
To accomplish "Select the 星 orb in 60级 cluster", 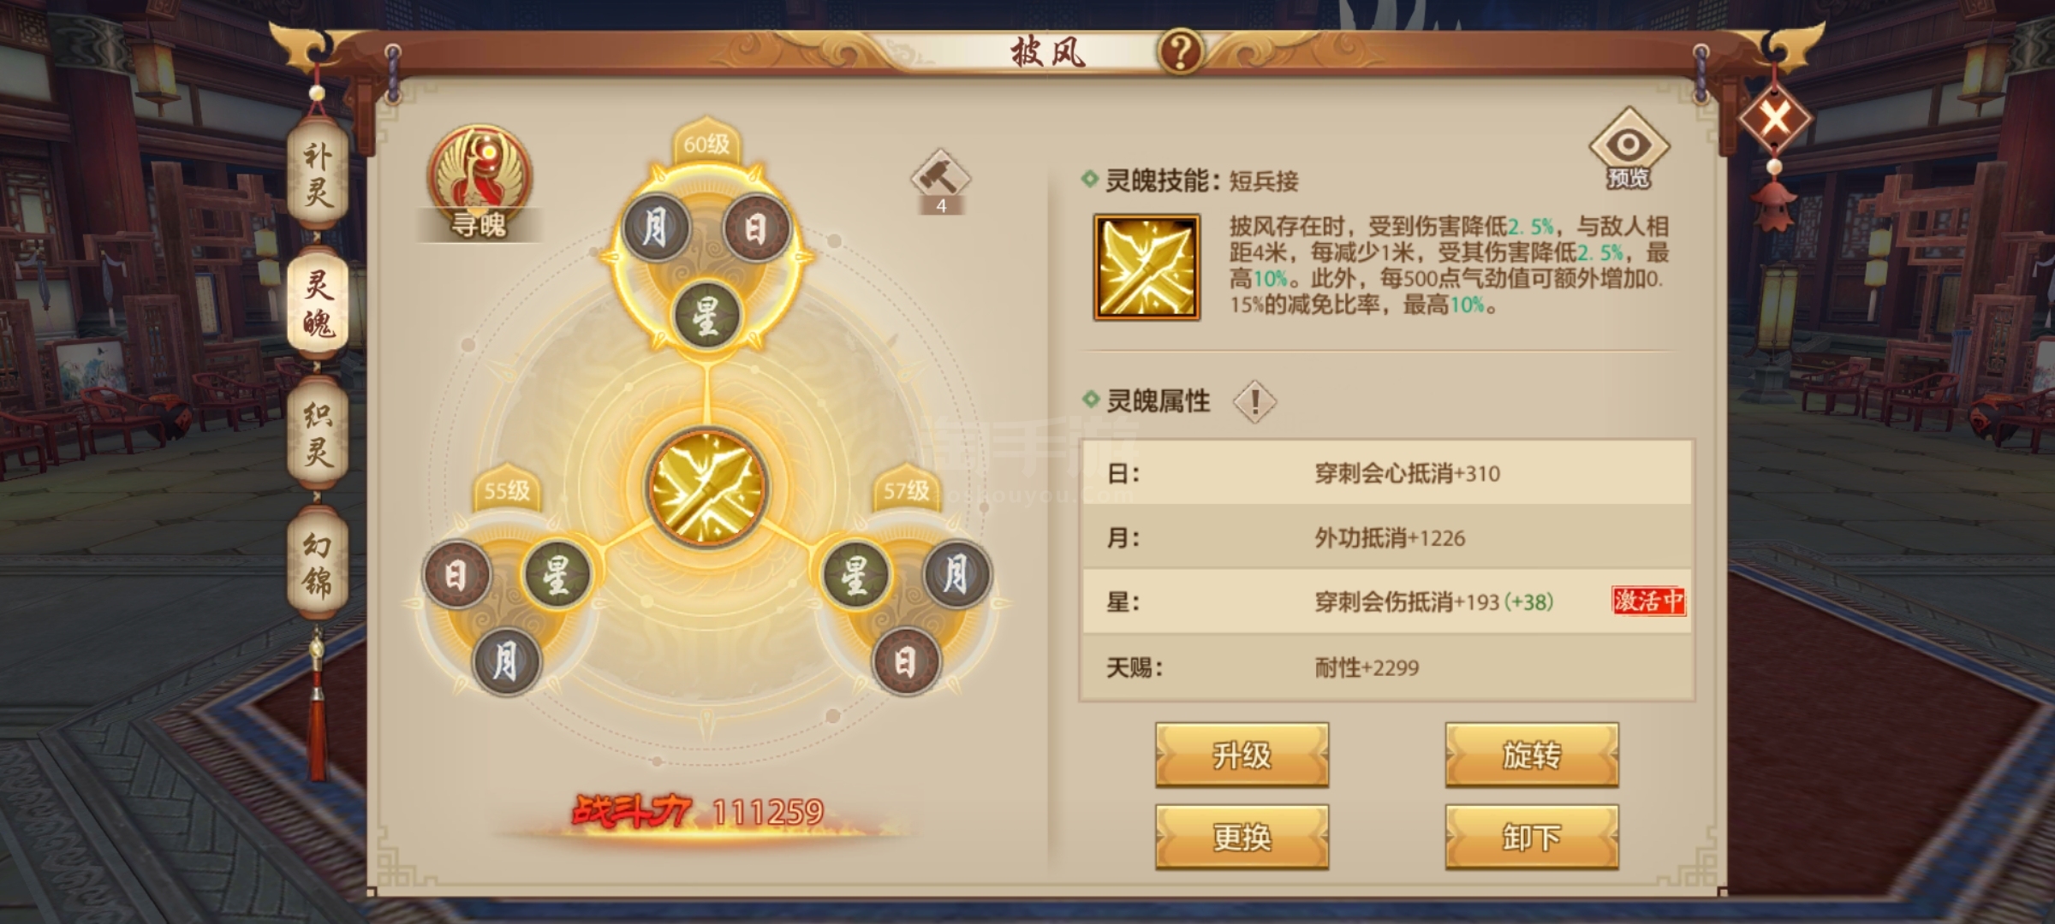I will coord(706,315).
